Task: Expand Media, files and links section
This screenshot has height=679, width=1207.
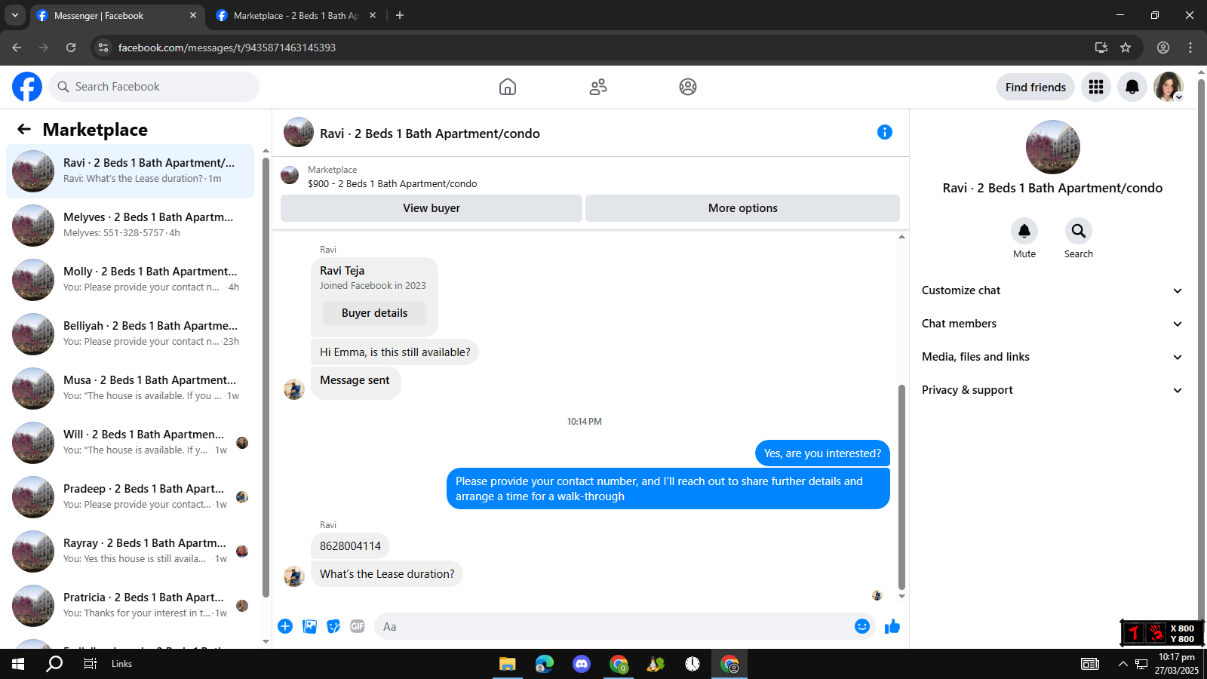Action: [x=1052, y=357]
